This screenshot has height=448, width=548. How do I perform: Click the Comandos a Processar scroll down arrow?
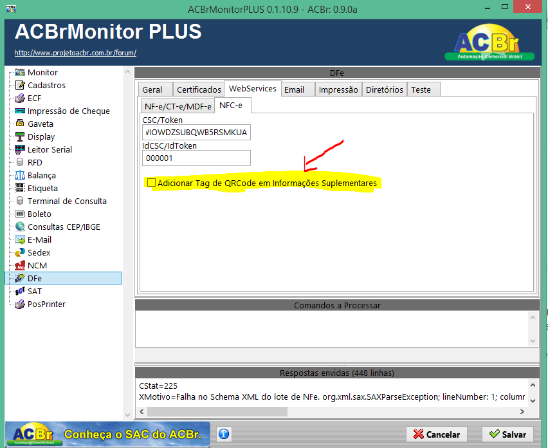point(533,341)
